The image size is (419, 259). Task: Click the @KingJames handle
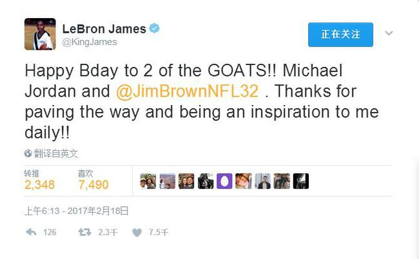tap(90, 42)
